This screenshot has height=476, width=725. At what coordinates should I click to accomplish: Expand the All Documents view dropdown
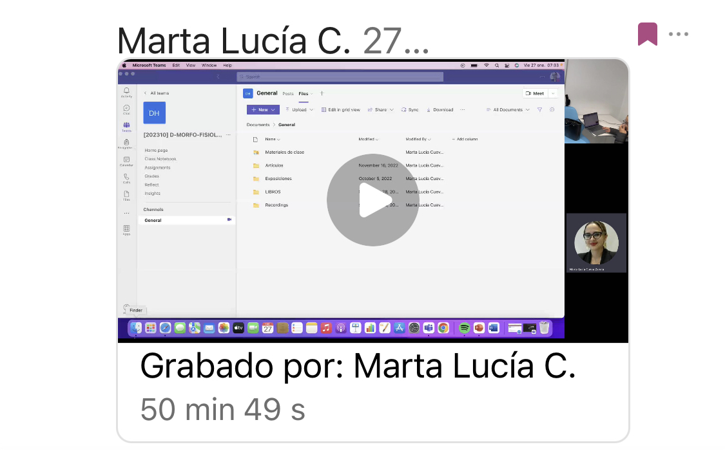[508, 110]
